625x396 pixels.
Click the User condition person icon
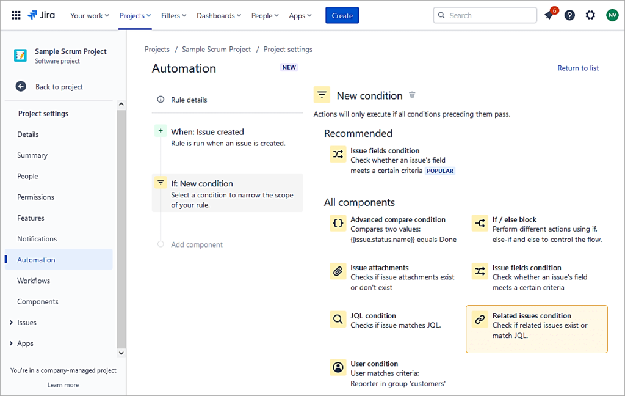[x=338, y=367]
